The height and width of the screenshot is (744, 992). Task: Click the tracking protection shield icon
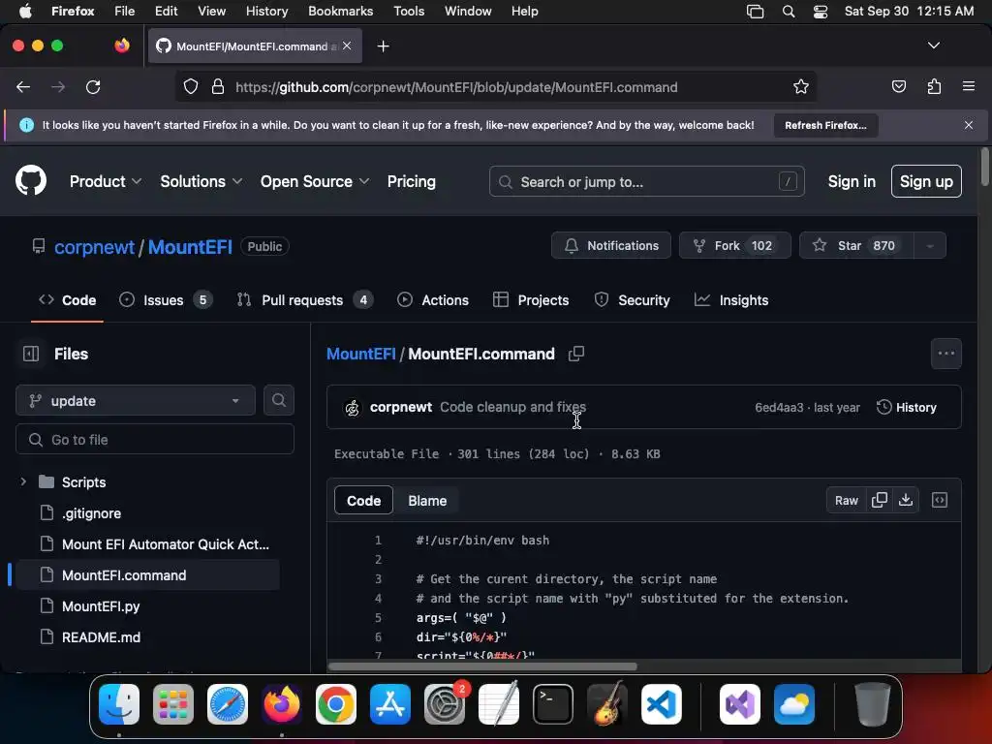pos(191,86)
